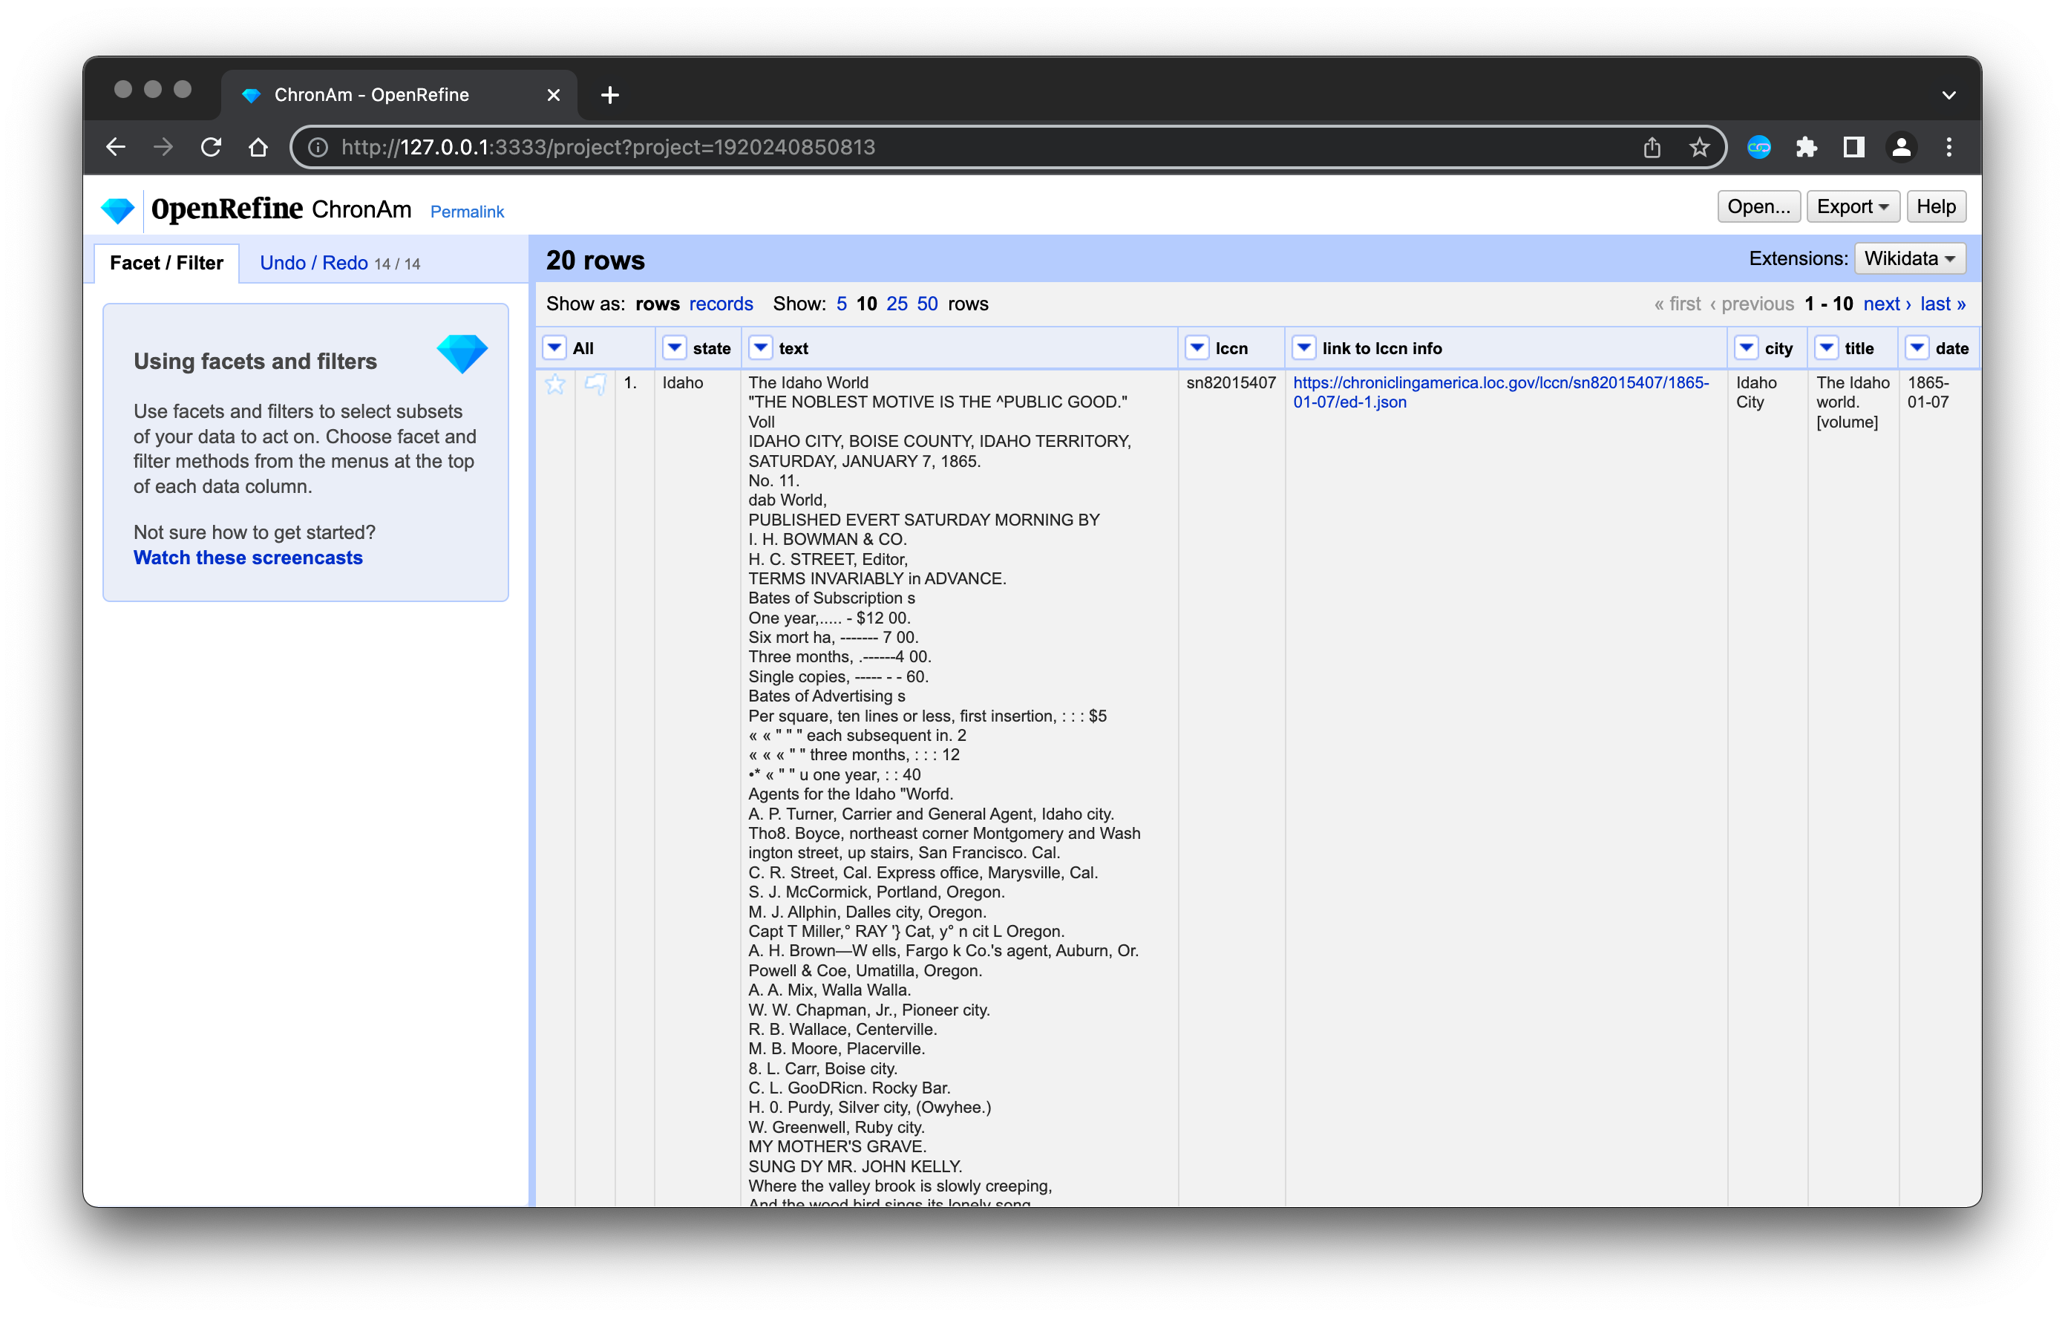Open the Export dropdown

tap(1851, 206)
